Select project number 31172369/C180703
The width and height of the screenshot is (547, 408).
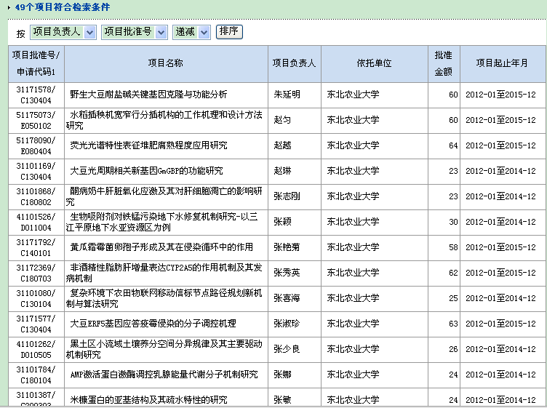point(36,273)
